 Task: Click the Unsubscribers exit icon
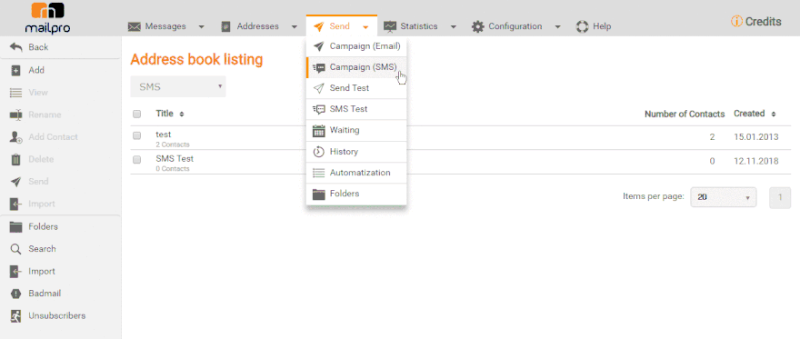(15, 316)
